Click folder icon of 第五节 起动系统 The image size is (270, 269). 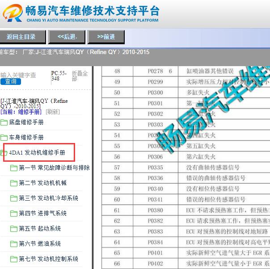click(x=13, y=228)
